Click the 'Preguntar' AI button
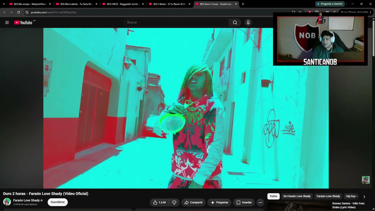The width and height of the screenshot is (375, 211). (219, 203)
